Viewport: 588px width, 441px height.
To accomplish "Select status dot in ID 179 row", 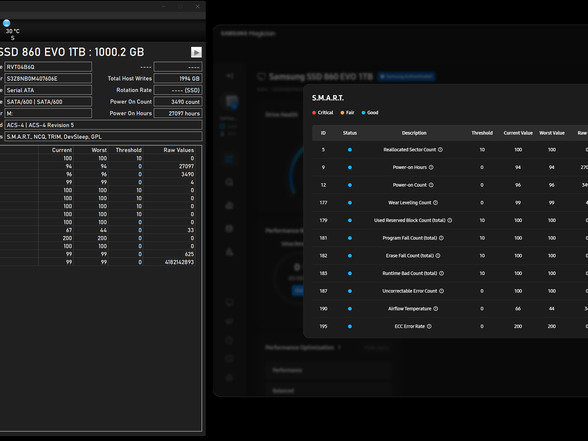I will tap(350, 220).
